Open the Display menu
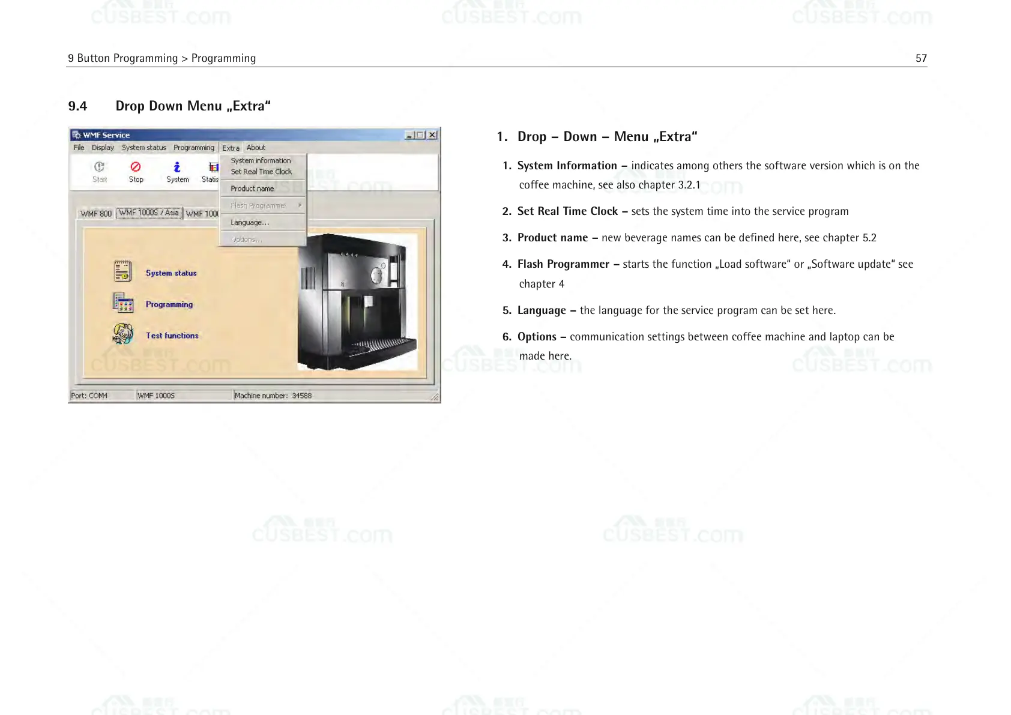Viewport: 1011px width, 715px height. pyautogui.click(x=103, y=148)
